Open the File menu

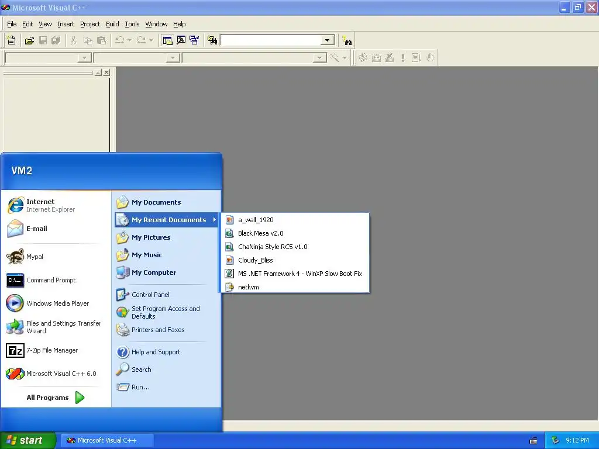point(12,24)
